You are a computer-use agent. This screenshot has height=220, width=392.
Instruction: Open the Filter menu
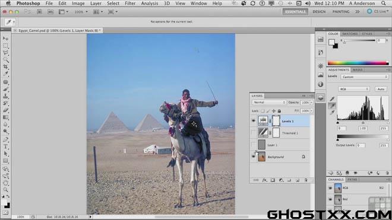coord(130,3)
